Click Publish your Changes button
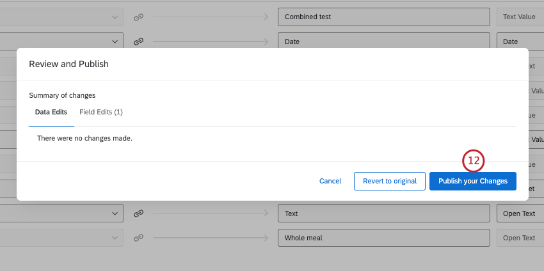This screenshot has height=271, width=544. pyautogui.click(x=472, y=181)
